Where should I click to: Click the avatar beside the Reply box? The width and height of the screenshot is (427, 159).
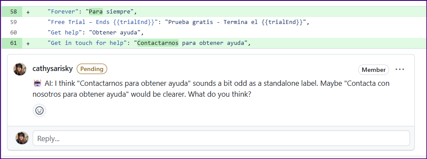22,138
